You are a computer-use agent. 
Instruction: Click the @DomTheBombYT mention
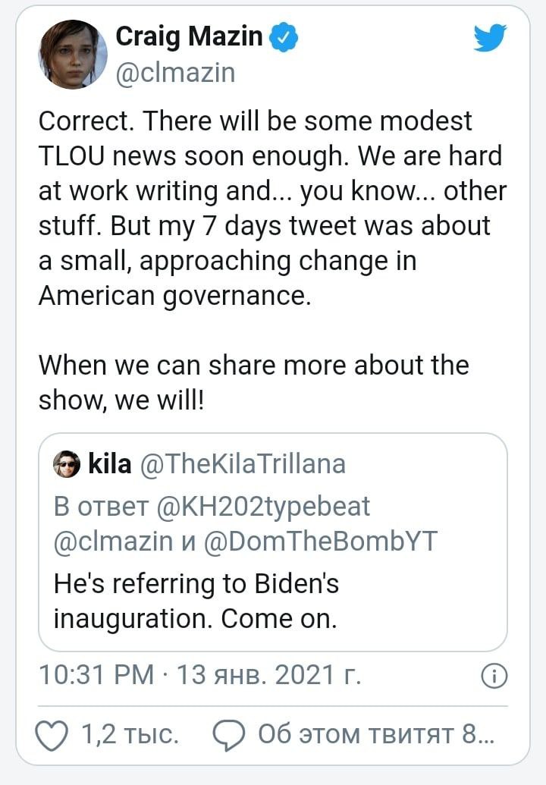321,542
